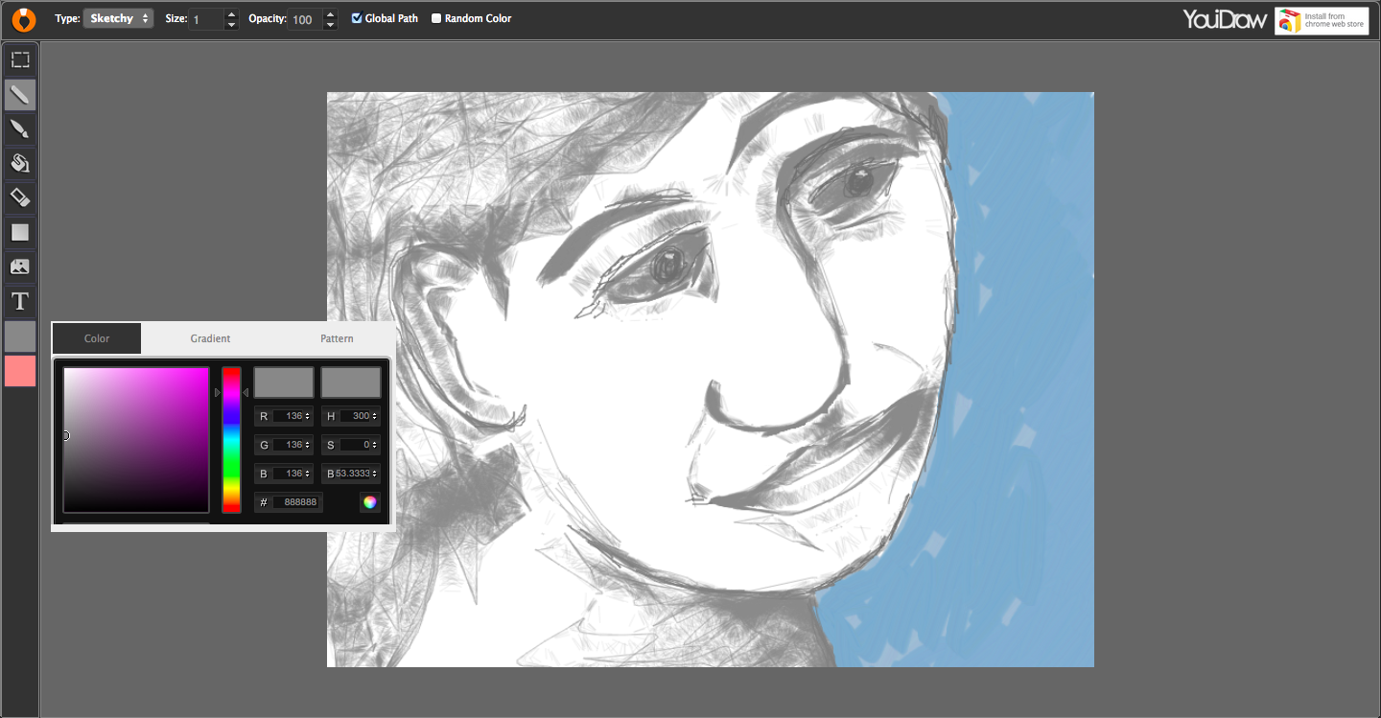Select the pencil sketch tool
The height and width of the screenshot is (718, 1381).
[x=20, y=94]
